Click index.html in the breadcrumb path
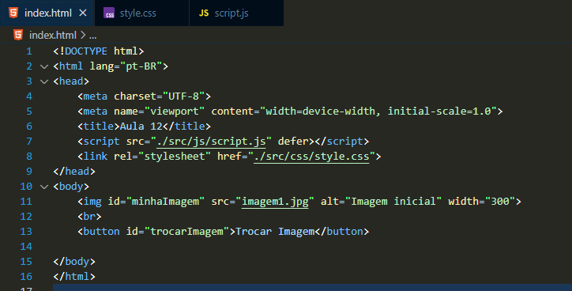 point(53,35)
